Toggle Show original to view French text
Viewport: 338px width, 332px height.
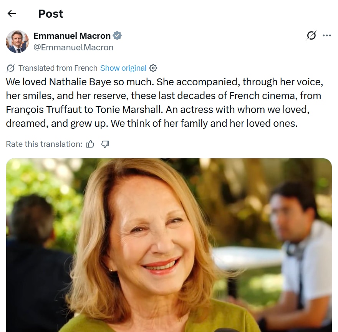(x=123, y=68)
